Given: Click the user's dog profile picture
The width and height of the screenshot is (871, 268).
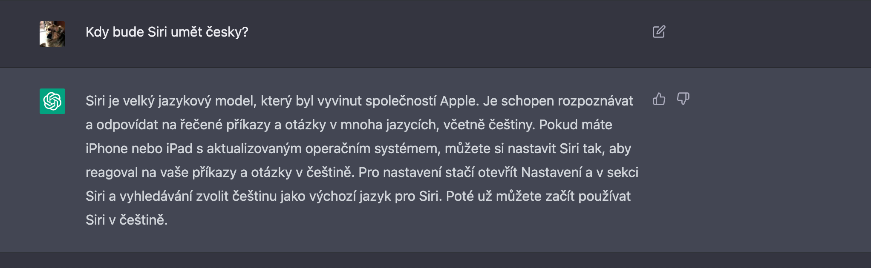Looking at the screenshot, I should [x=53, y=33].
